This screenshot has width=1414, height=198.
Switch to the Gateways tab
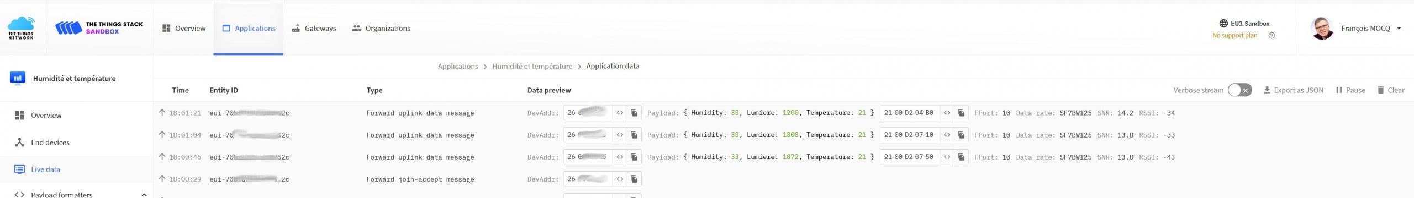(314, 28)
